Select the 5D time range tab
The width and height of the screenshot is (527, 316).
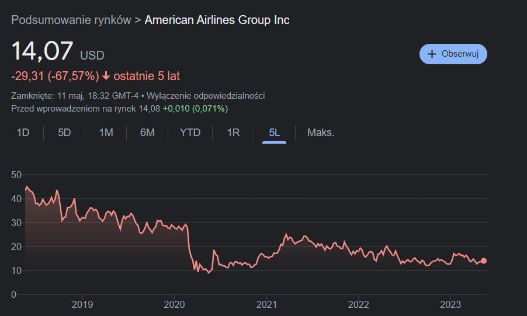(64, 133)
